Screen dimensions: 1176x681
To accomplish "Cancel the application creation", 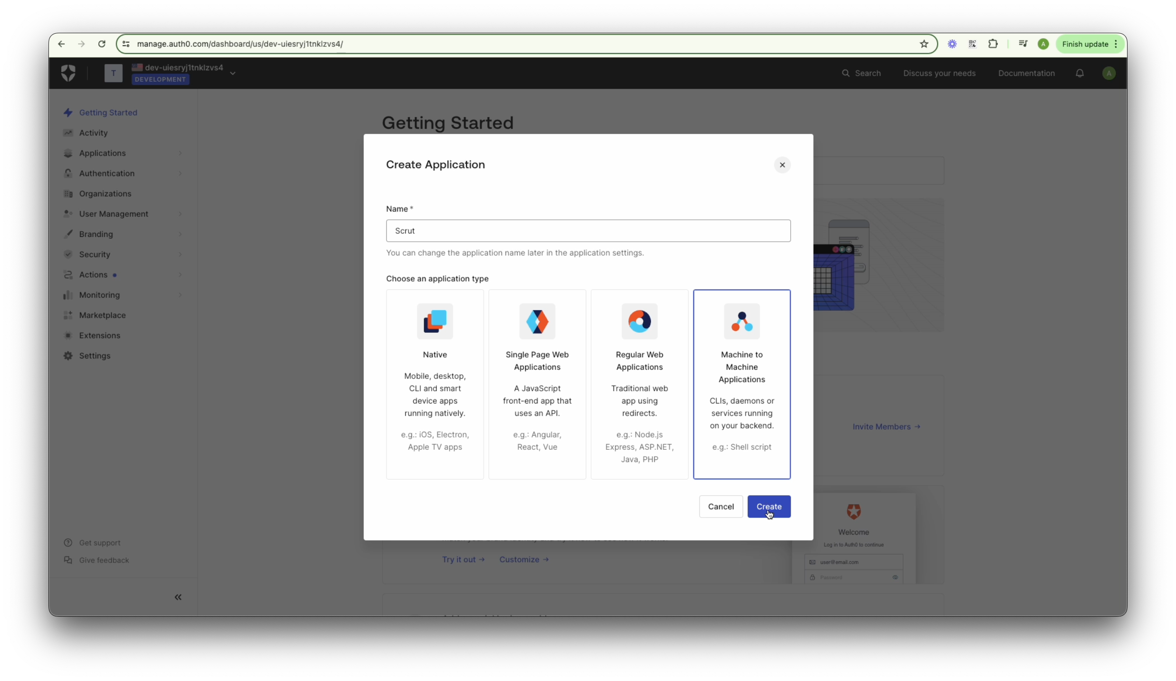I will tap(720, 506).
